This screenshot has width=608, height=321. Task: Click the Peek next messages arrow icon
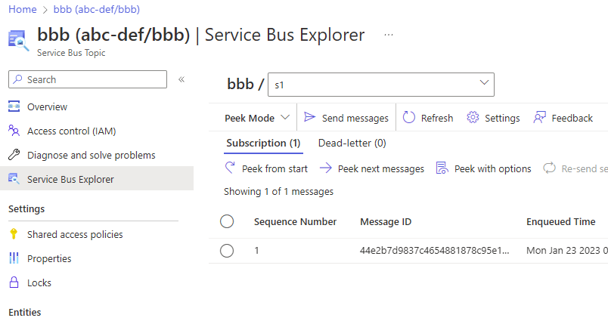click(x=326, y=168)
